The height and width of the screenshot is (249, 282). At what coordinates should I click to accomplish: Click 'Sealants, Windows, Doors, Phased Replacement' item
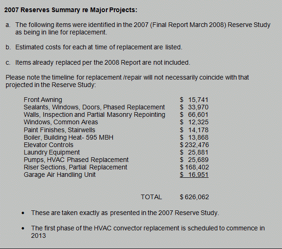click(94, 108)
